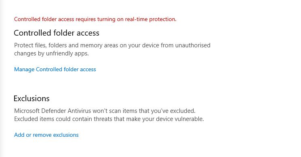Screen dimensions: 301x157
Task: Click the word 'exclusions' in the blue link
Action: click(x=66, y=135)
